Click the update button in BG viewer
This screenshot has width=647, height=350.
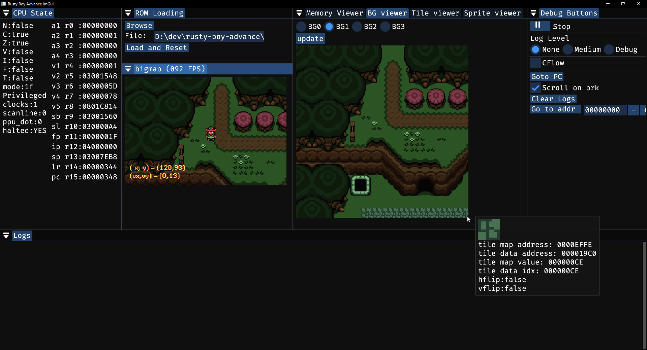[x=310, y=39]
